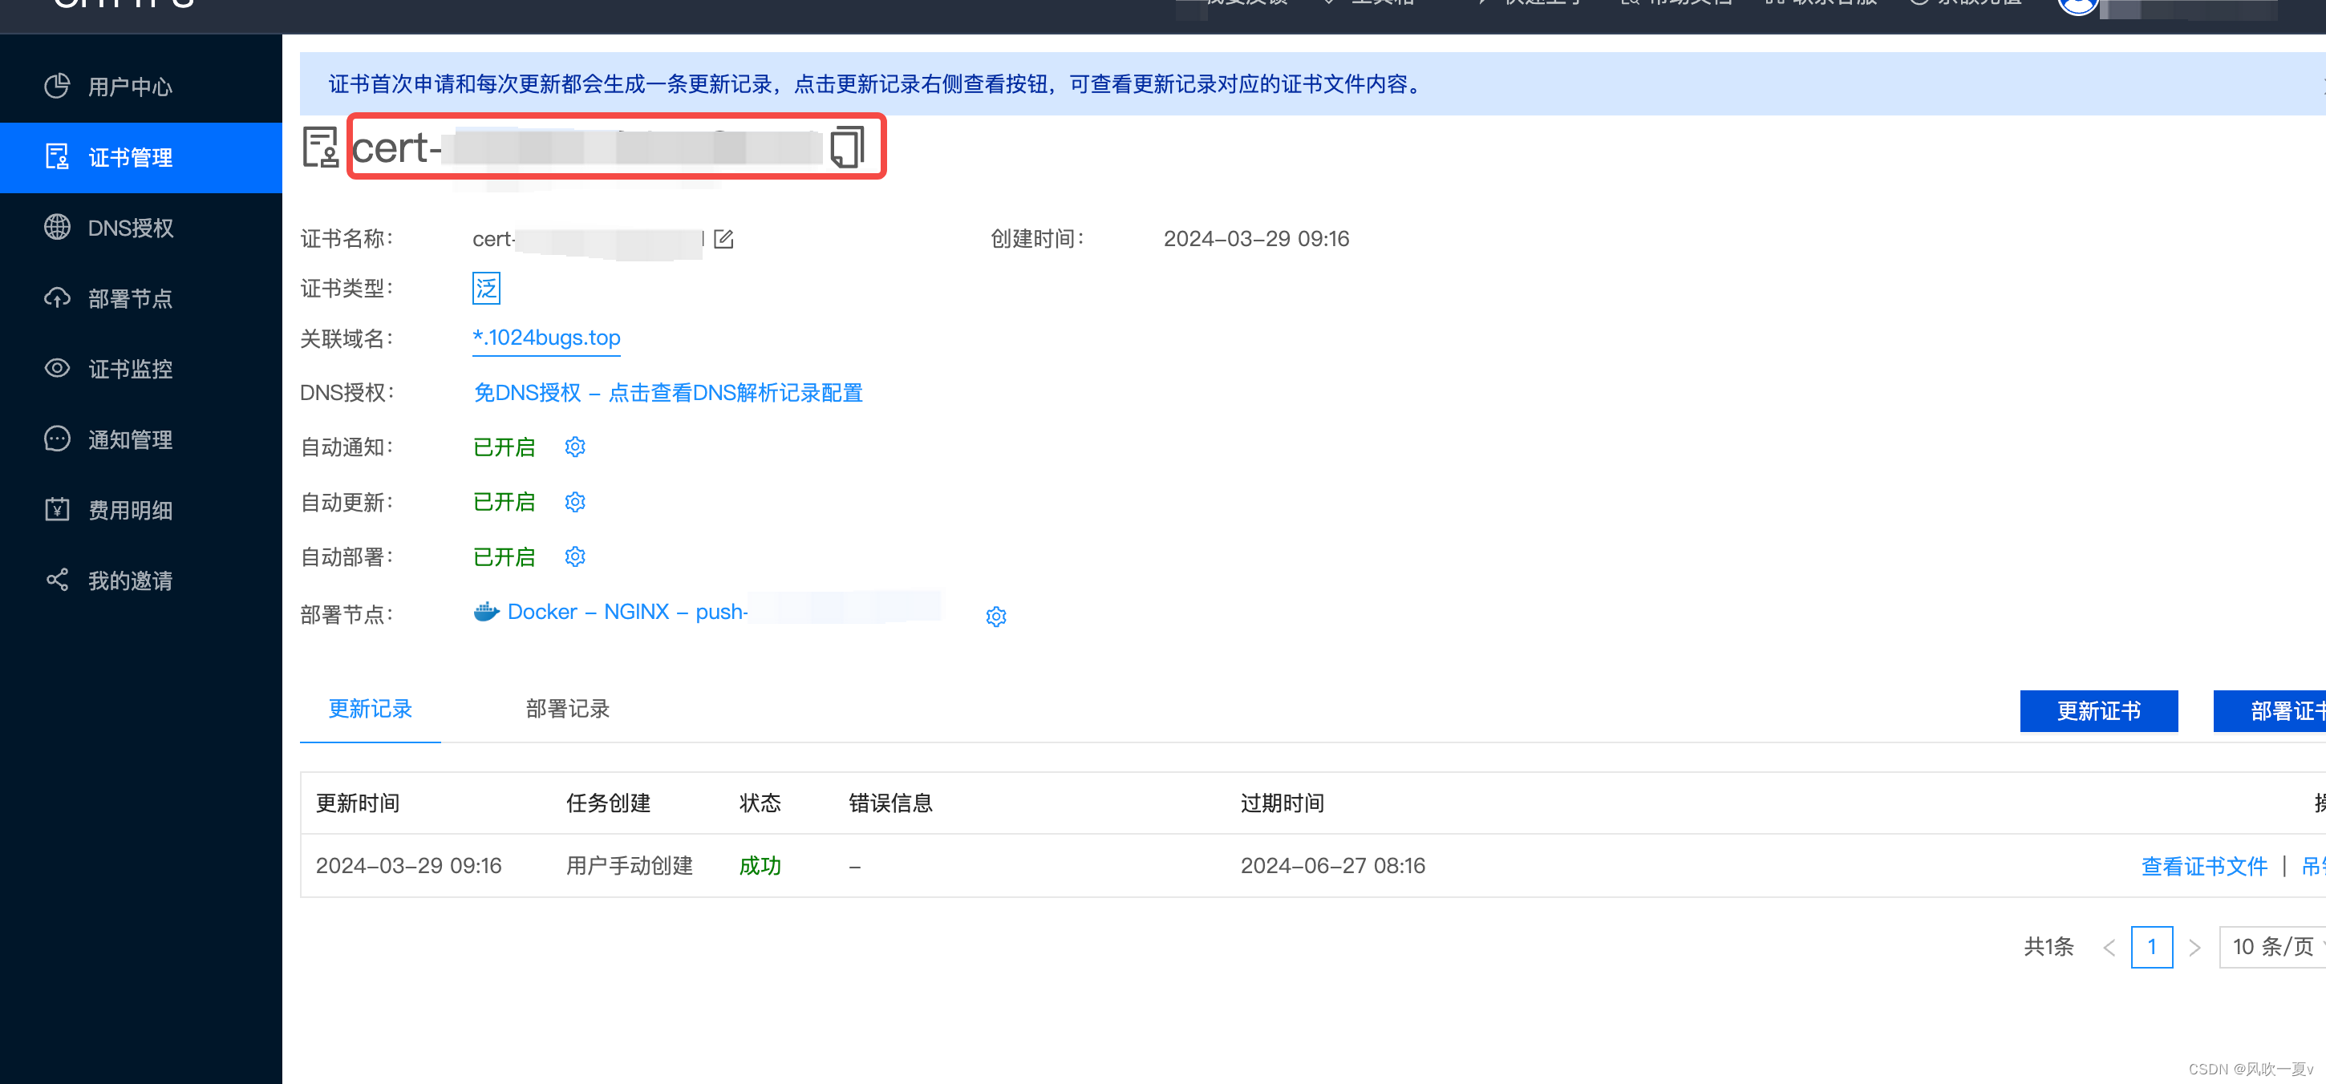Image resolution: width=2326 pixels, height=1084 pixels.
Task: Click the 错误信息 column header
Action: click(x=890, y=803)
